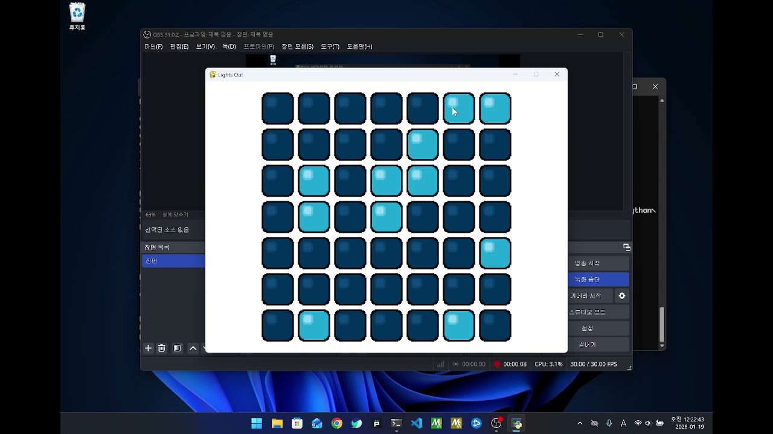Toggle the OBS studio mode button

598,312
